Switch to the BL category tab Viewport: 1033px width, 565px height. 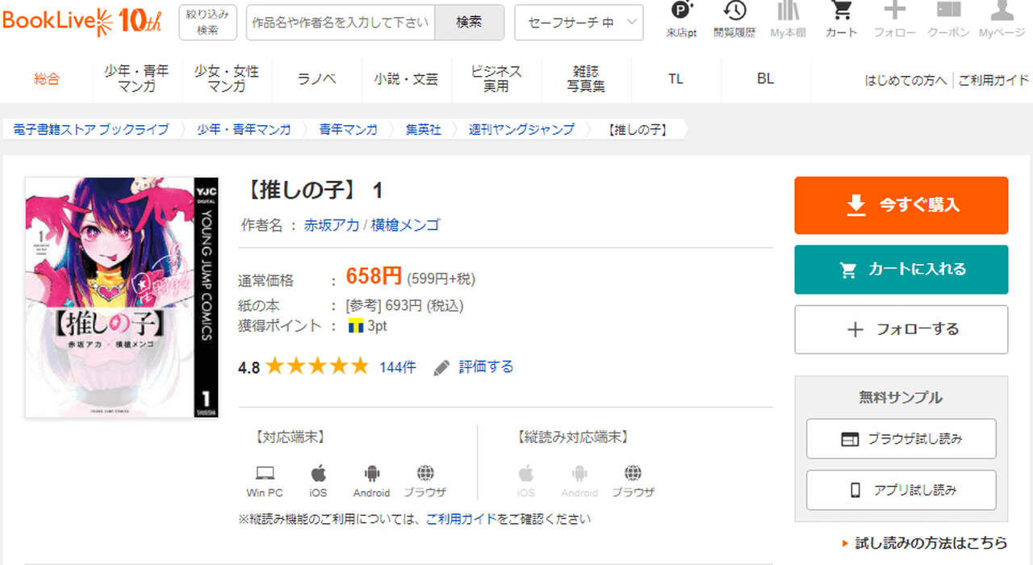coord(765,79)
